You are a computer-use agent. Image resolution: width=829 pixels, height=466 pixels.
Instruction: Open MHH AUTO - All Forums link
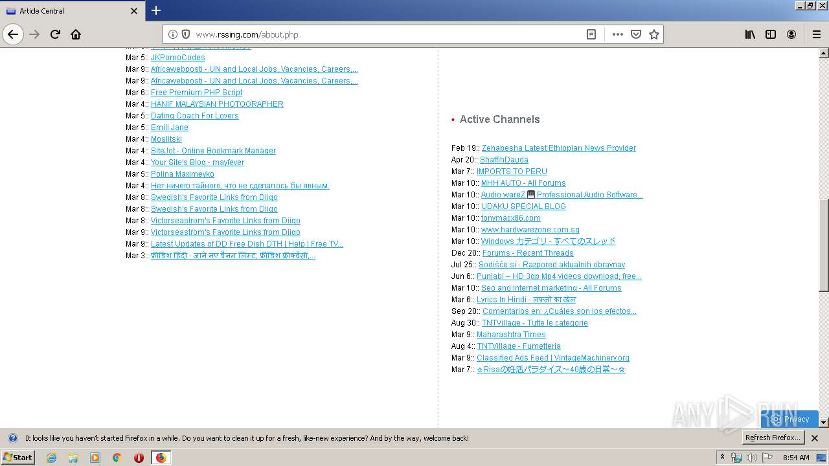point(523,183)
